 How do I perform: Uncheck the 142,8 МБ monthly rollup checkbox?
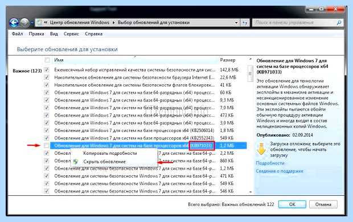[x=47, y=70]
